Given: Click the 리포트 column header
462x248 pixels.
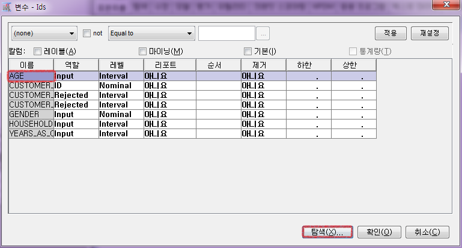Looking at the screenshot, I should [x=169, y=65].
